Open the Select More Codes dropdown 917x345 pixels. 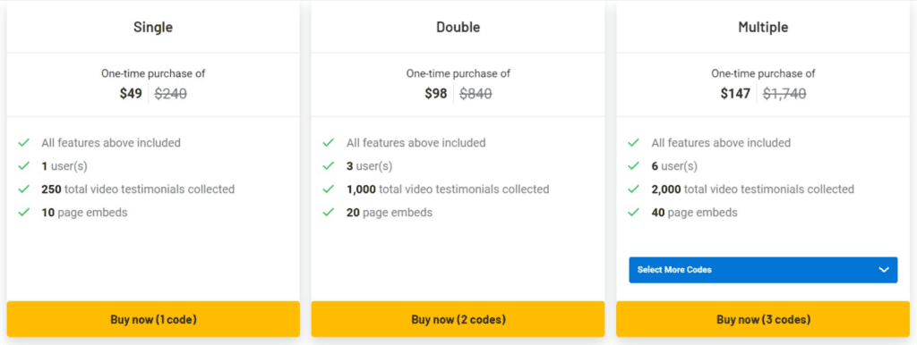click(x=763, y=270)
